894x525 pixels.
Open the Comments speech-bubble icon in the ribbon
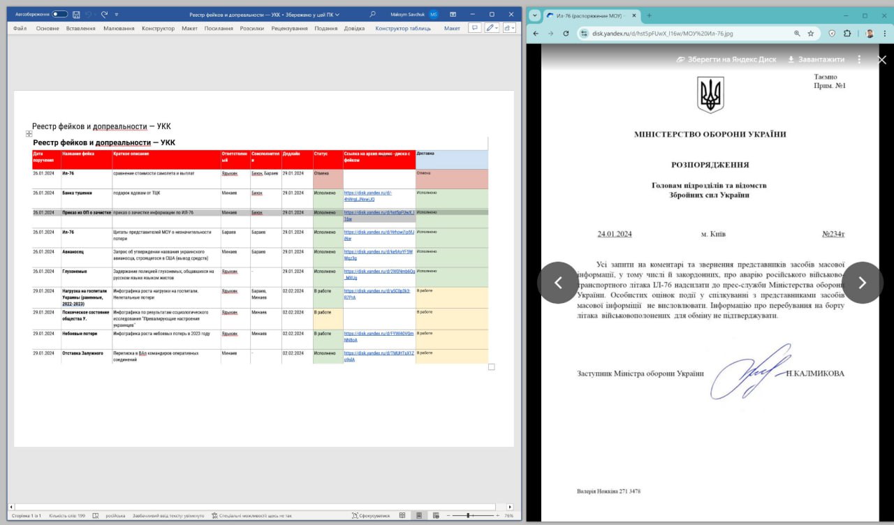click(474, 28)
